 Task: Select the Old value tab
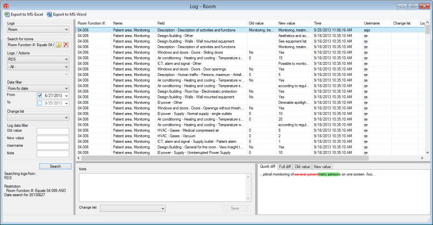pos(302,166)
